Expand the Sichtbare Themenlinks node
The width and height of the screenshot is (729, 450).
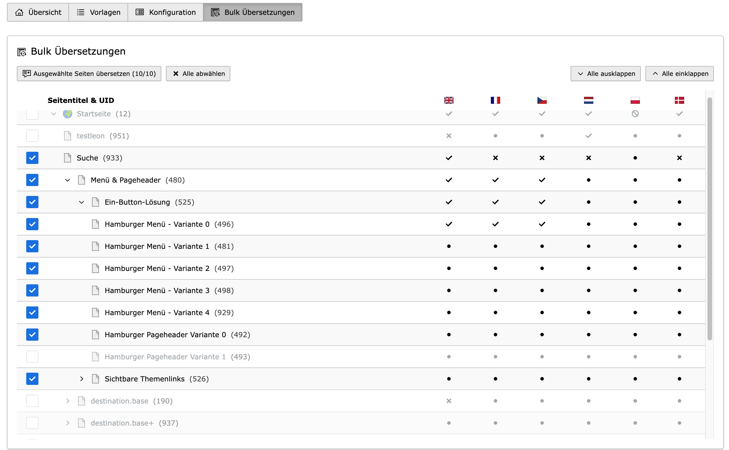tap(81, 379)
